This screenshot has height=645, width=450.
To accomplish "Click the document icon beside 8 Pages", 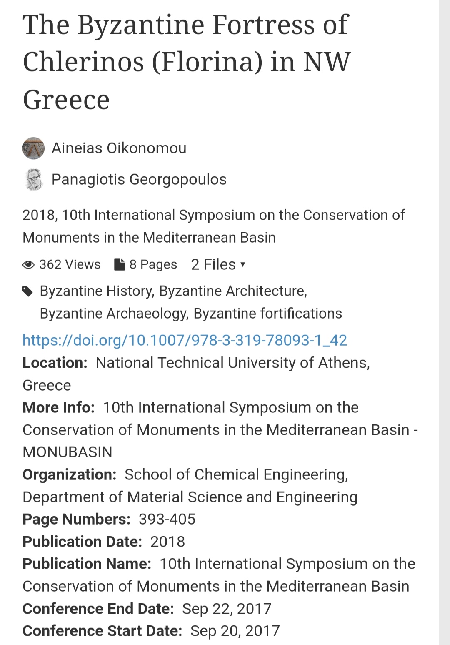I will pos(120,264).
